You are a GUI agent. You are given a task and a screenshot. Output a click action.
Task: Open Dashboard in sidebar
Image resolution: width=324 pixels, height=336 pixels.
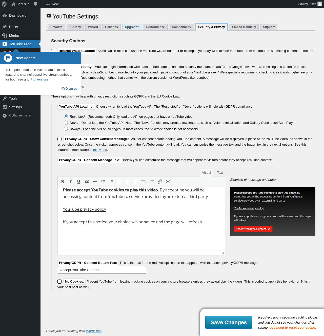click(x=20, y=15)
